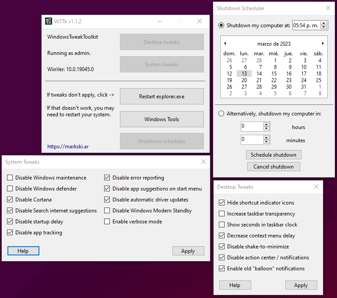Click the 'marzo de 2023' calendar header
The image size is (337, 298).
(x=274, y=44)
